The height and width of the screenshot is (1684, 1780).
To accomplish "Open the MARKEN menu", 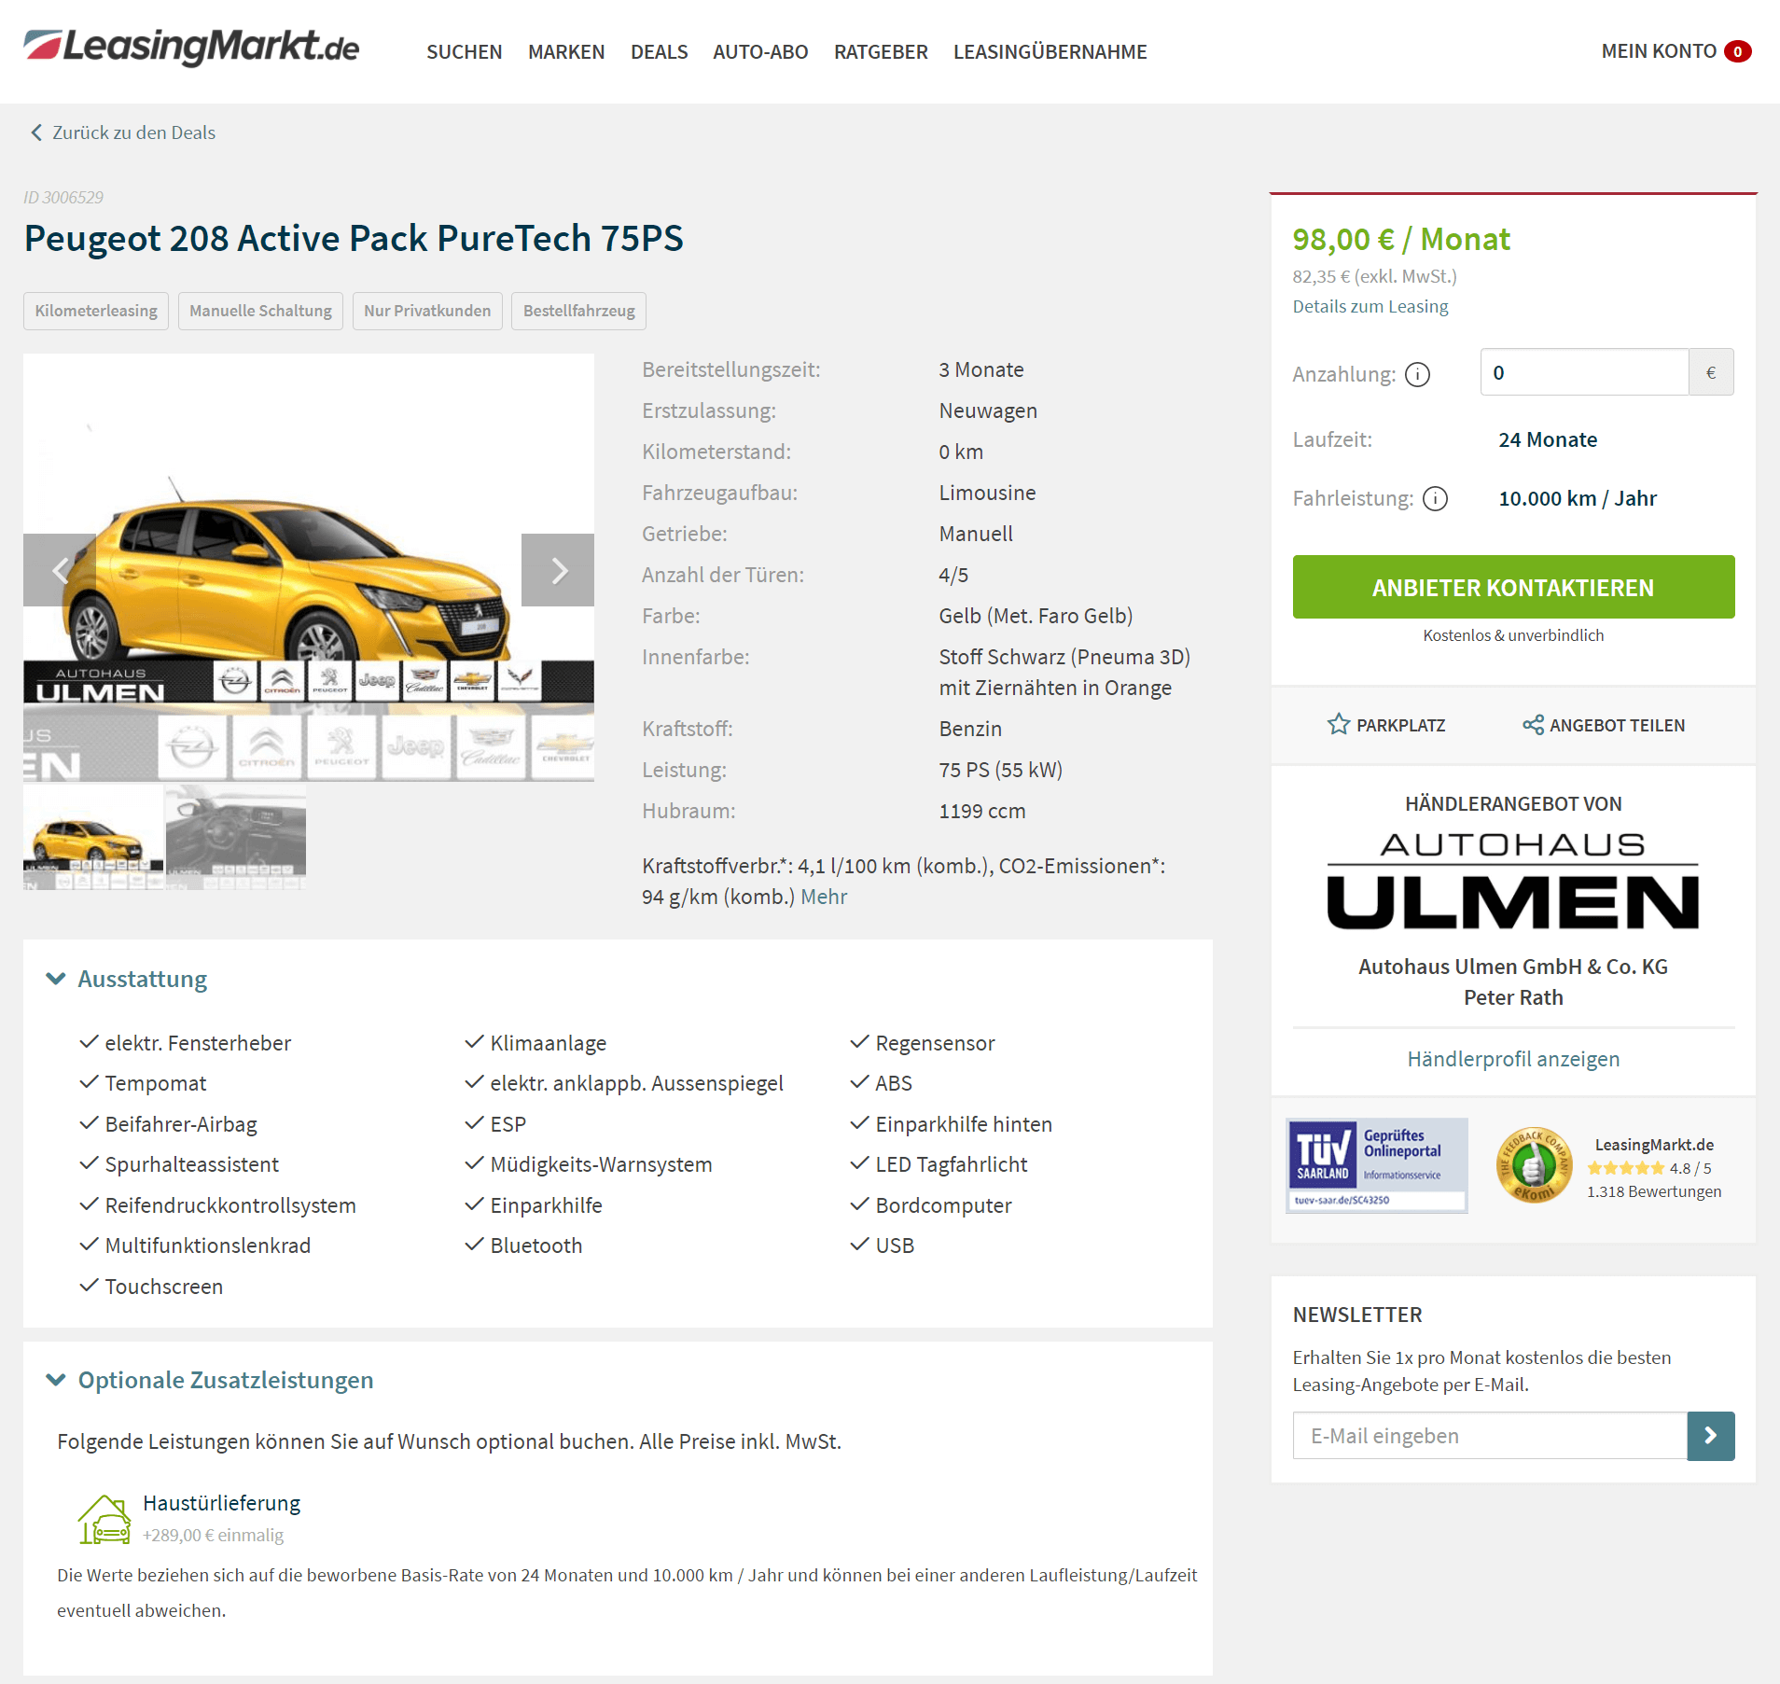I will (566, 52).
